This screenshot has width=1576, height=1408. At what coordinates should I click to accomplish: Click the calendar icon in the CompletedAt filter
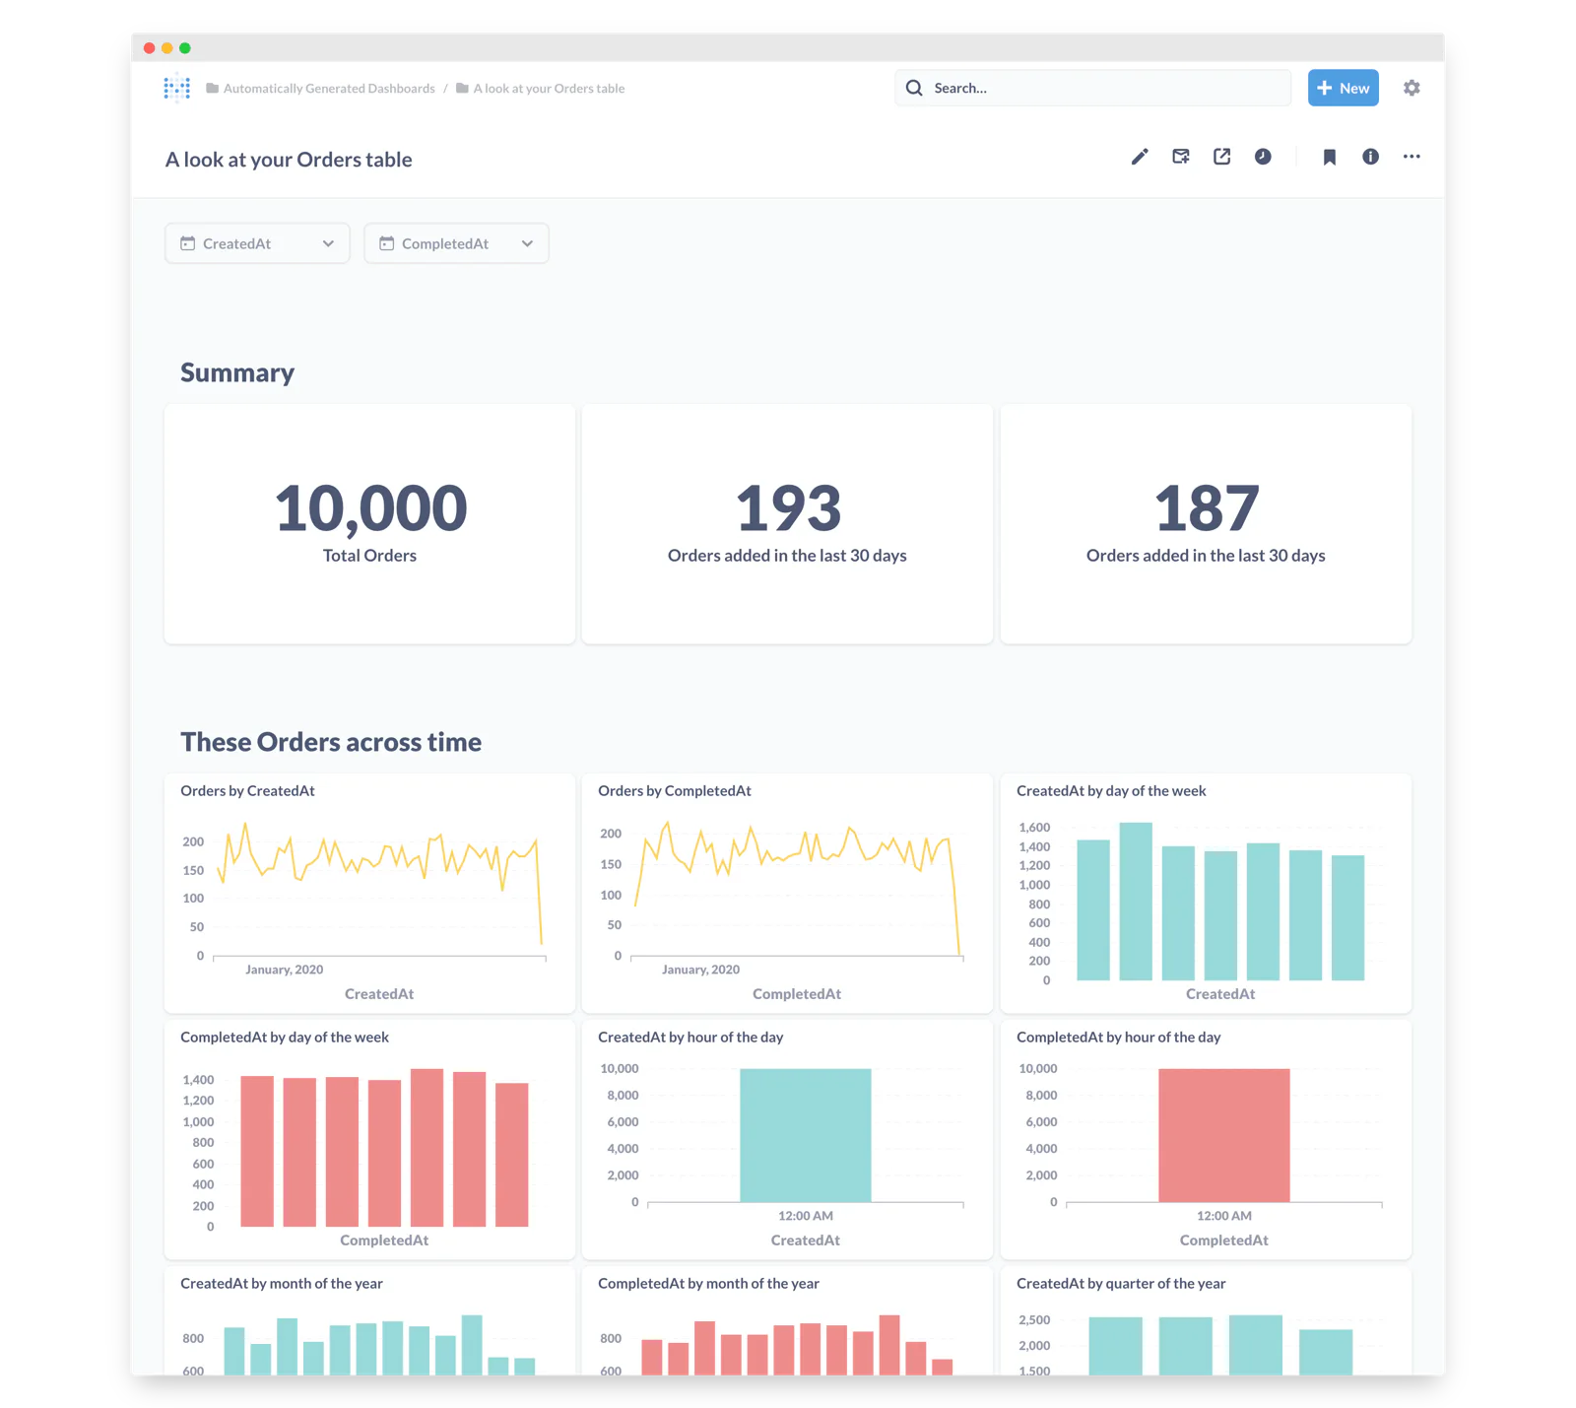386,243
